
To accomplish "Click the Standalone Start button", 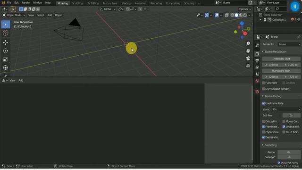I will (x=281, y=71).
